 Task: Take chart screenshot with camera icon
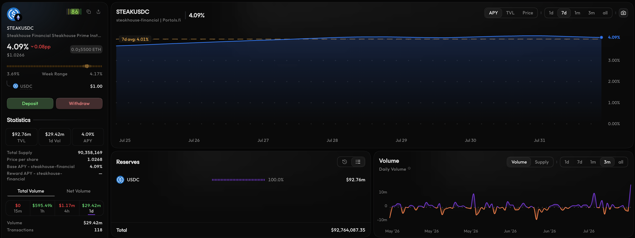click(623, 13)
